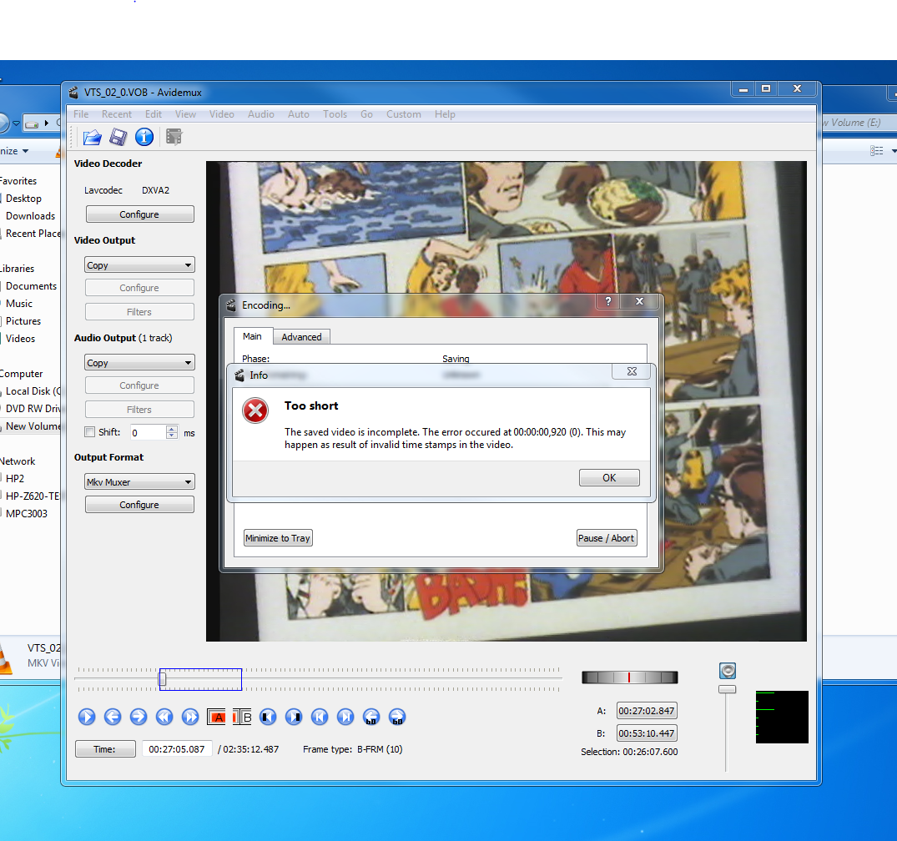897x841 pixels.
Task: Click the timeline seek slider handle
Action: pyautogui.click(x=163, y=679)
